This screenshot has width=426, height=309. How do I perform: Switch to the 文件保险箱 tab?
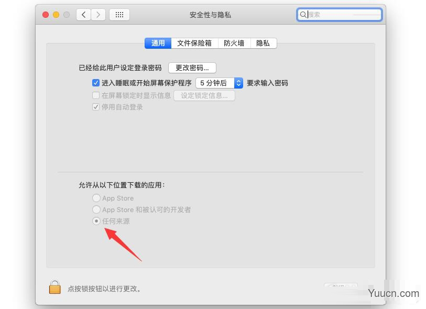click(x=194, y=43)
